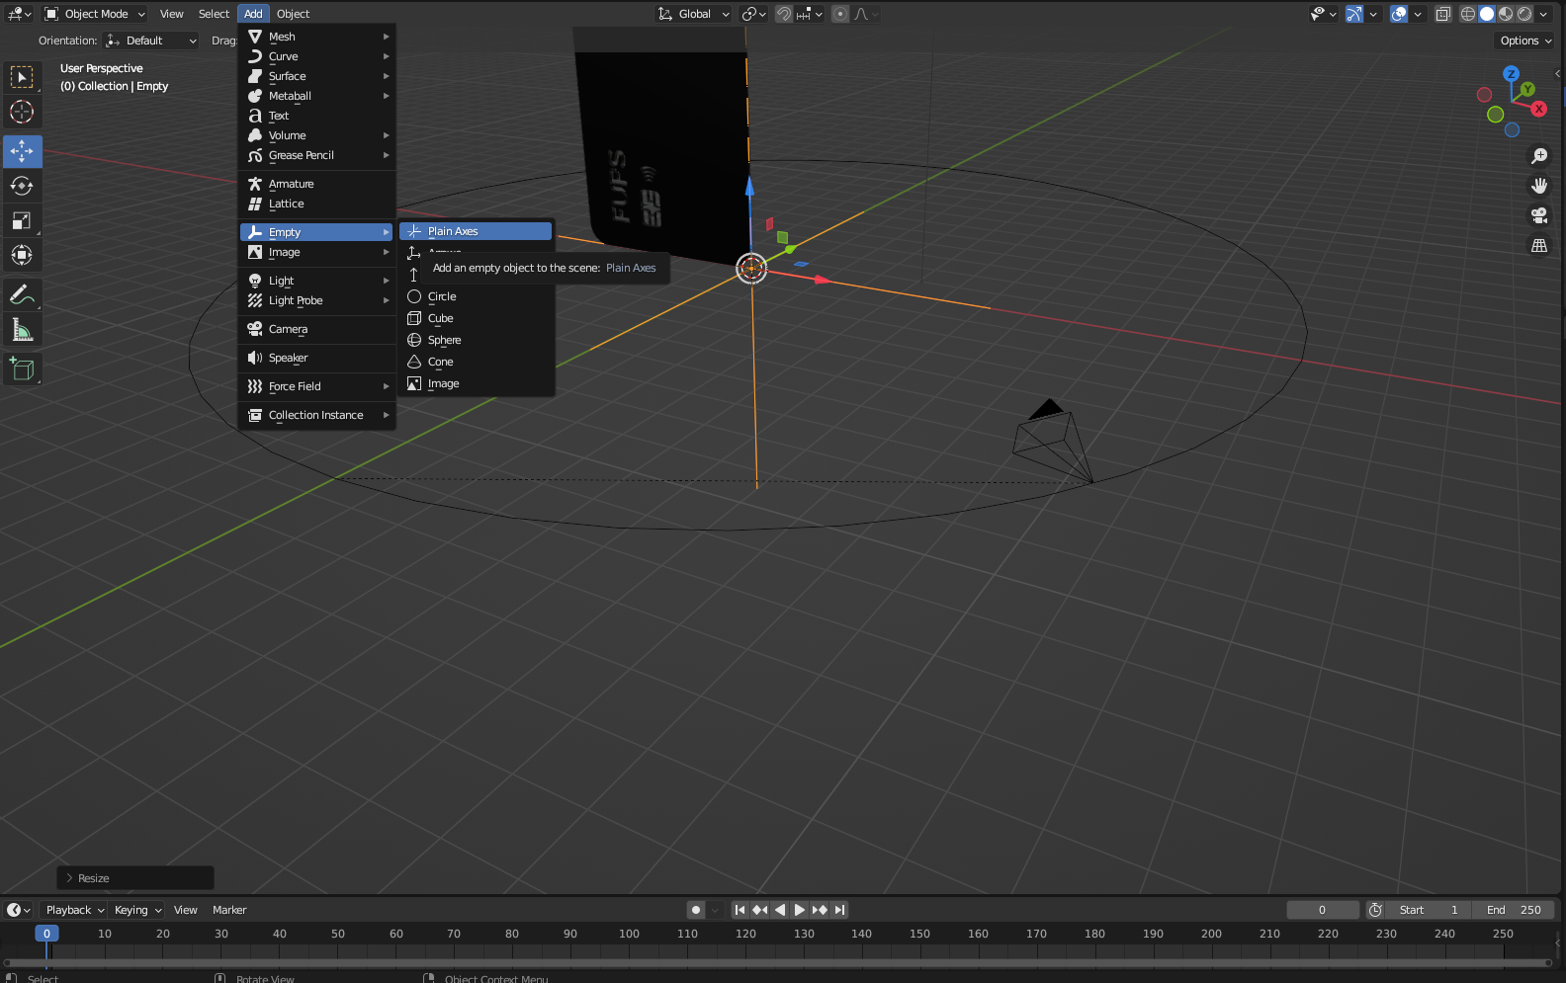Toggle X-ray mode
The image size is (1566, 983).
(x=1443, y=14)
